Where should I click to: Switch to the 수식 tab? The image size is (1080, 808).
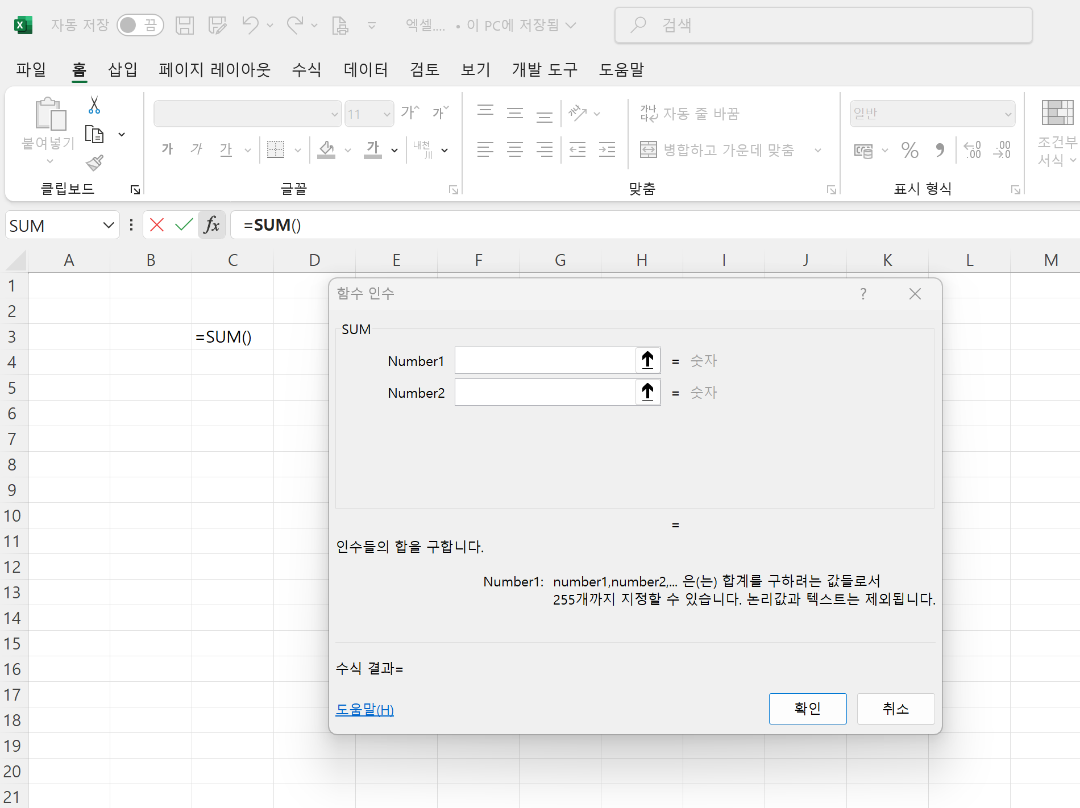click(x=306, y=69)
